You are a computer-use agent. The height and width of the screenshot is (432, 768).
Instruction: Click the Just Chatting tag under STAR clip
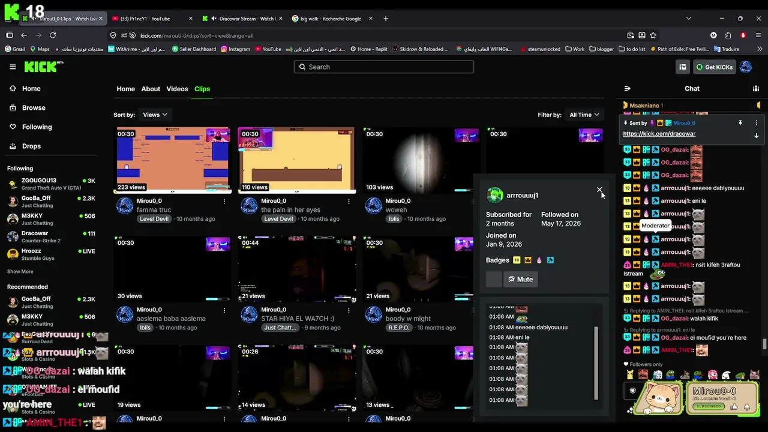coord(280,328)
